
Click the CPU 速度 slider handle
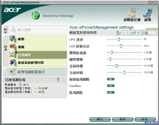click(x=119, y=39)
